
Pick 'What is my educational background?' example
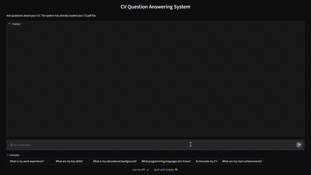tap(115, 161)
